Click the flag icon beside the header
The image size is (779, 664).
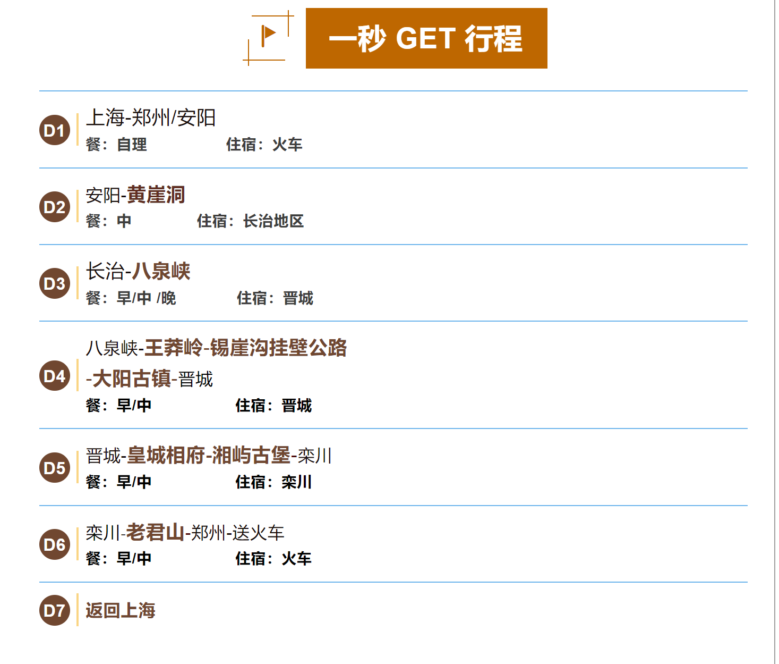(268, 36)
